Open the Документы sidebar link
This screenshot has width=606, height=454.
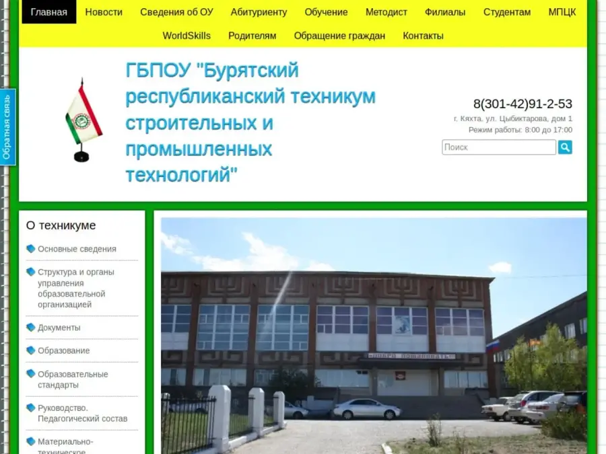point(59,328)
